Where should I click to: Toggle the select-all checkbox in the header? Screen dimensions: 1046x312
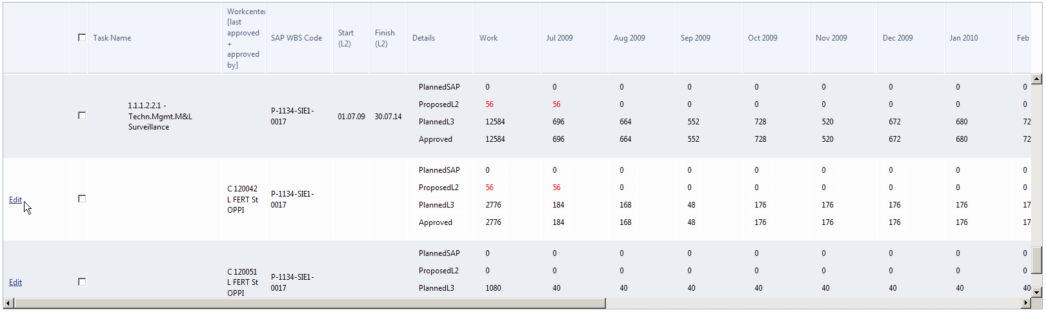(x=82, y=37)
